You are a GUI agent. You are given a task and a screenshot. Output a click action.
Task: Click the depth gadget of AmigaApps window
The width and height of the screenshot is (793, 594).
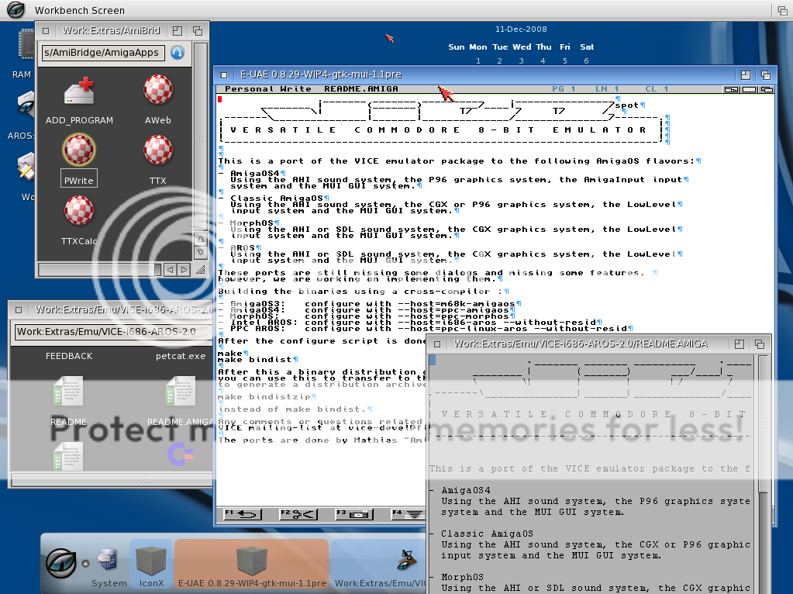point(197,31)
